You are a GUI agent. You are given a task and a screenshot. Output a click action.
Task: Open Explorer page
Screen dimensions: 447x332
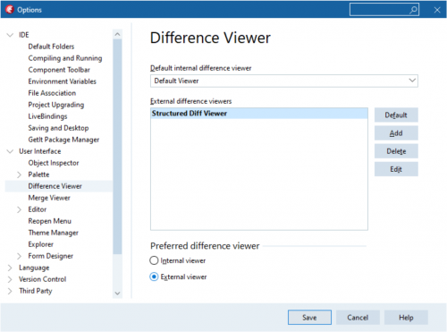[x=41, y=244]
